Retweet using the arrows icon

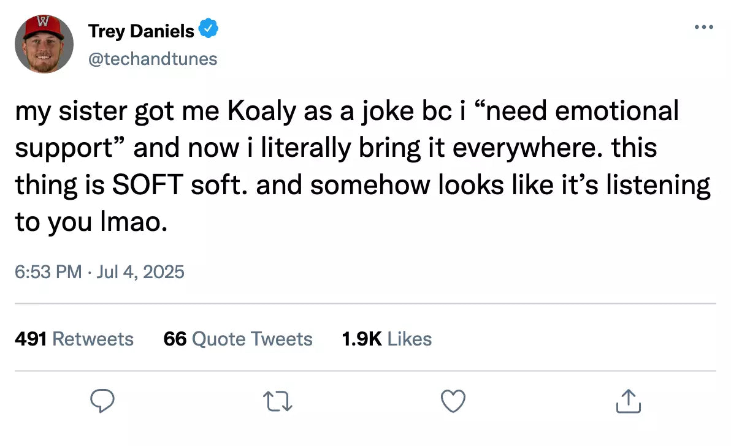click(x=278, y=402)
